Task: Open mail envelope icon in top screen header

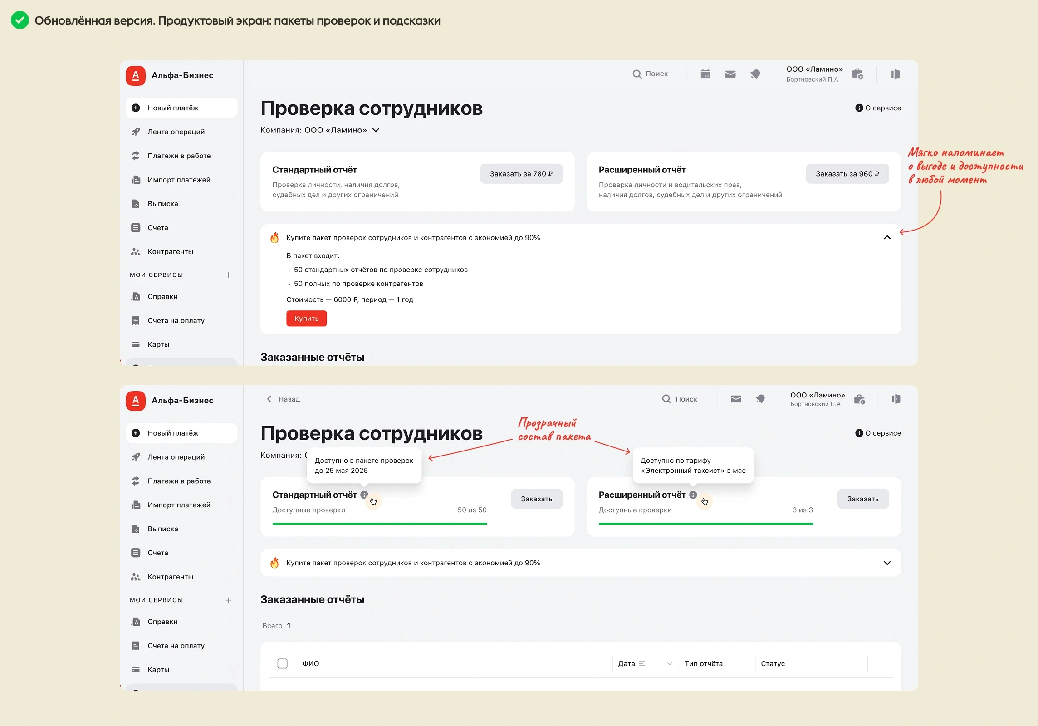Action: pos(730,74)
